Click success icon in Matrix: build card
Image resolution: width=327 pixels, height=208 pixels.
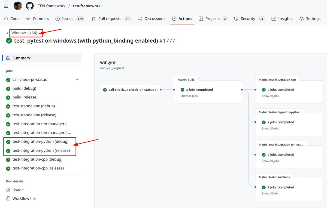pos(182,90)
